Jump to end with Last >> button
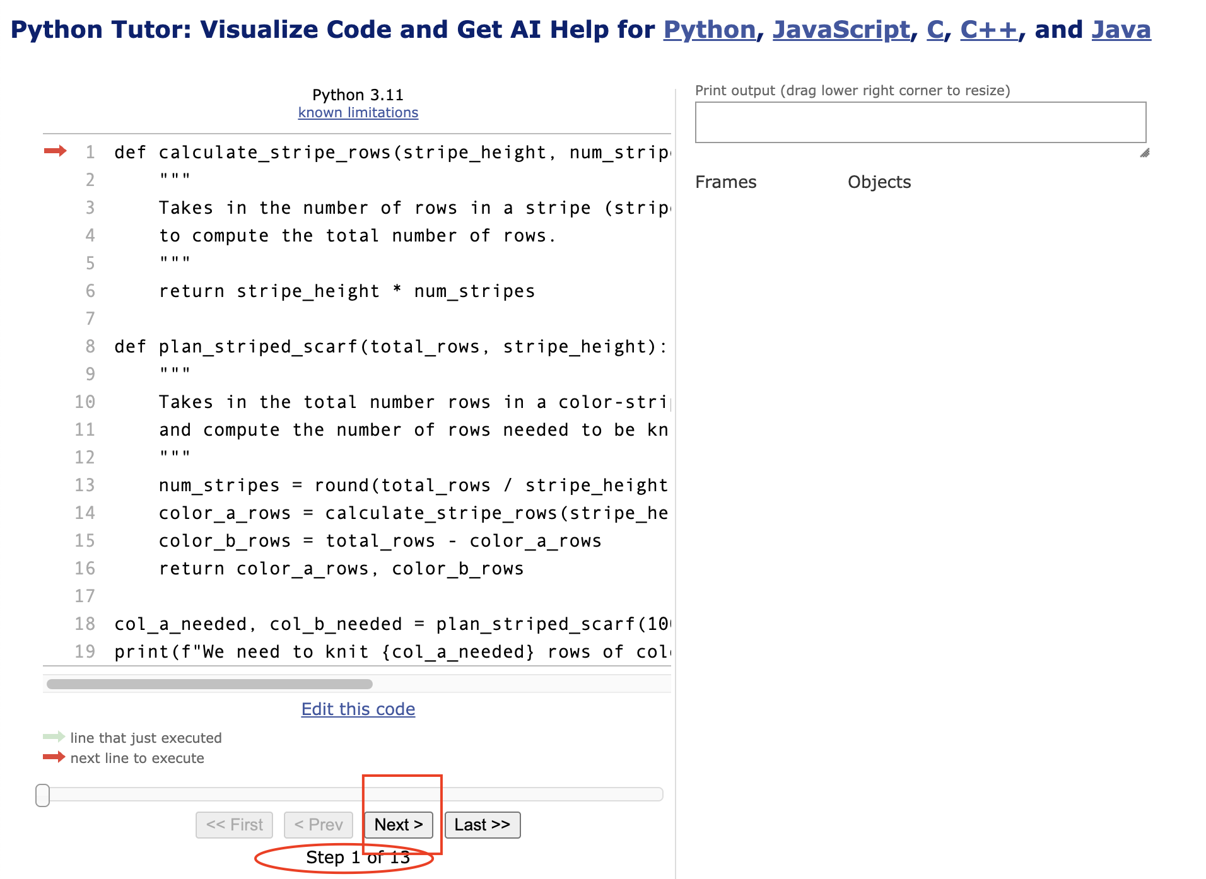Image resolution: width=1206 pixels, height=879 pixels. [483, 825]
